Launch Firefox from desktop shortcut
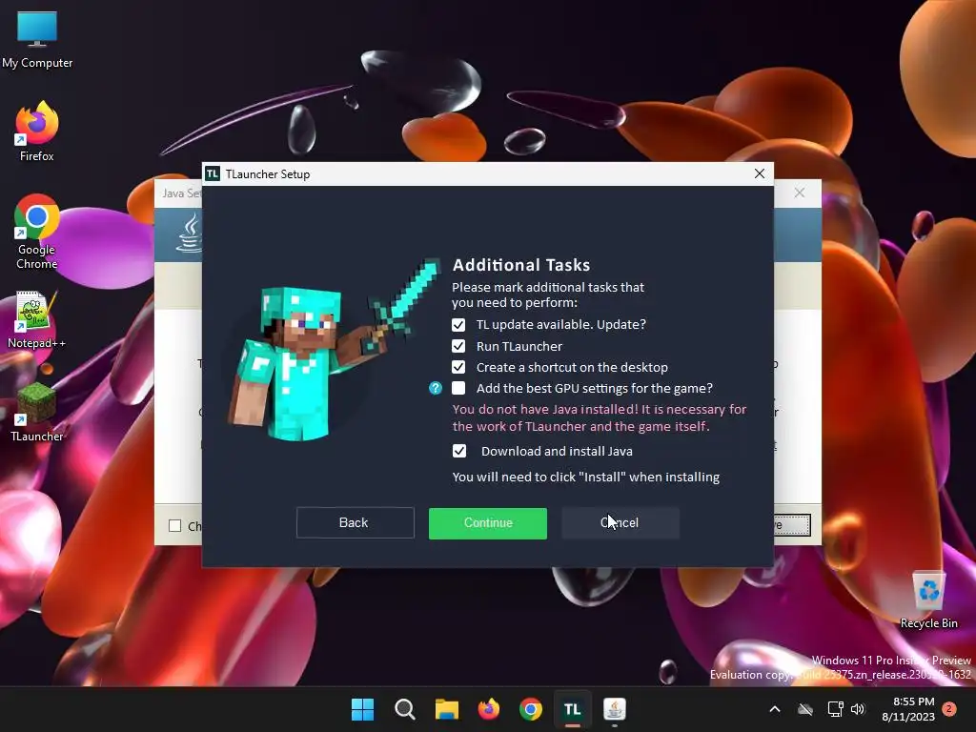The width and height of the screenshot is (976, 732). pos(37,132)
